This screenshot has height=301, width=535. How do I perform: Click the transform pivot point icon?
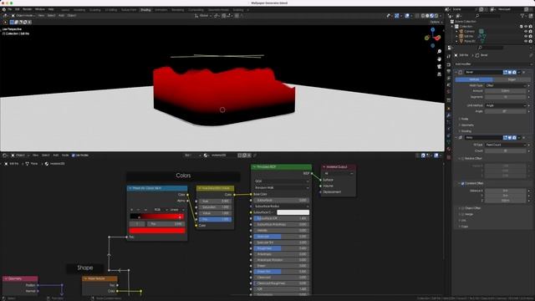[x=217, y=16]
